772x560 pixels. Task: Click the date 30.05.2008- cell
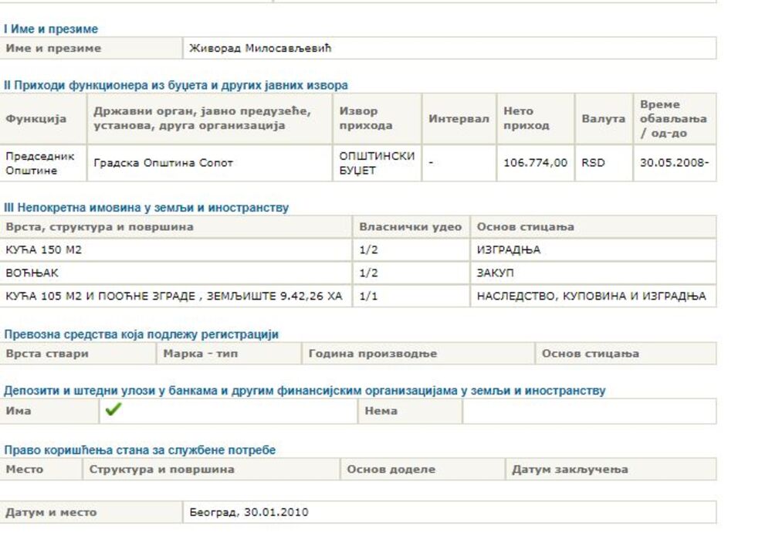coord(673,163)
